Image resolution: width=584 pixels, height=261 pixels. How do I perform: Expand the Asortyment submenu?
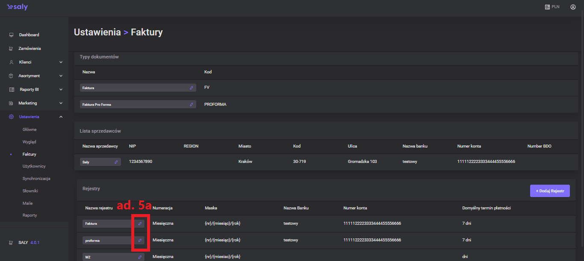(61, 76)
